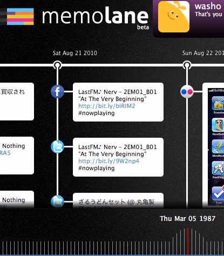Click the Sat Aug 21 2010 date label
Viewport: 224px width, 256px height.
coord(75,53)
